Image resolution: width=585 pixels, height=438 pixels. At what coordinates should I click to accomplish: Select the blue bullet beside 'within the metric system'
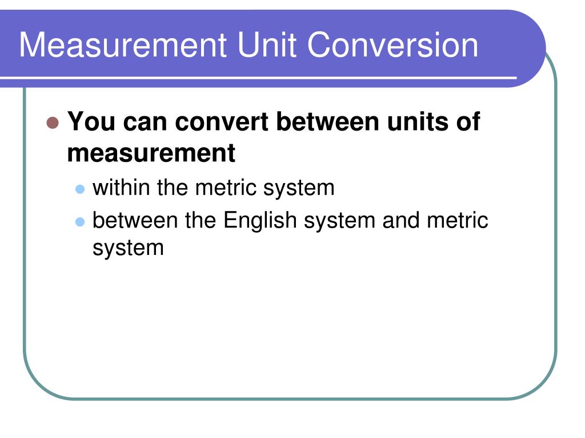[x=80, y=189]
